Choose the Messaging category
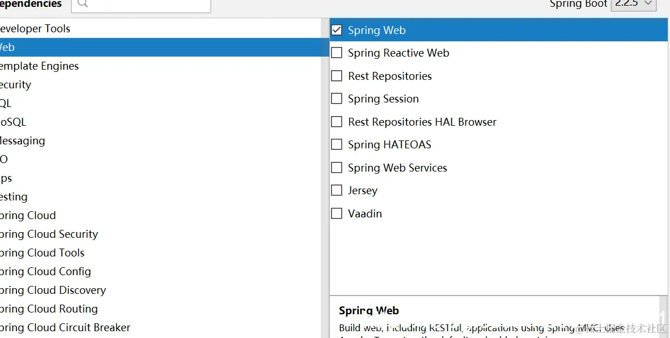Image resolution: width=670 pixels, height=338 pixels. click(162, 141)
